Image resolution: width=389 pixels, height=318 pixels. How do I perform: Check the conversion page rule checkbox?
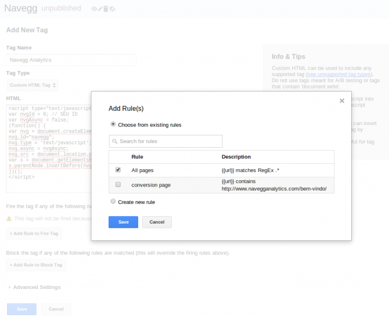[x=118, y=185]
